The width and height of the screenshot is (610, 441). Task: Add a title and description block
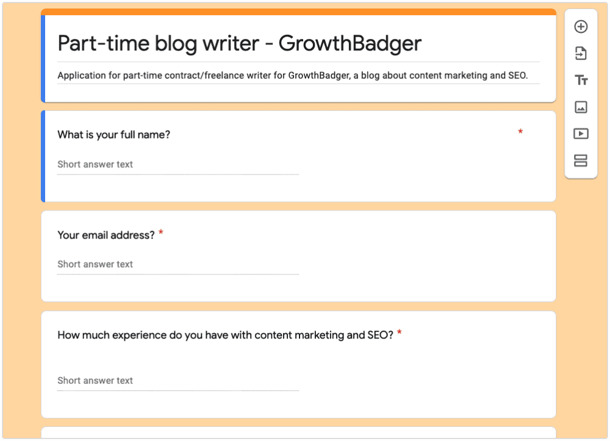[581, 81]
